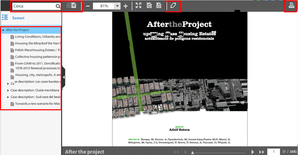Enter fullscreen with the expand arrows icon
The image size is (298, 155).
click(x=138, y=6)
